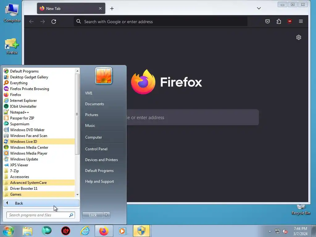
Task: Open Passper for ZIP
Action: tap(39, 118)
